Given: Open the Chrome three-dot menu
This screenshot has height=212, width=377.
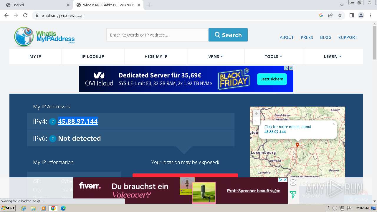Looking at the screenshot, I should pyautogui.click(x=371, y=15).
